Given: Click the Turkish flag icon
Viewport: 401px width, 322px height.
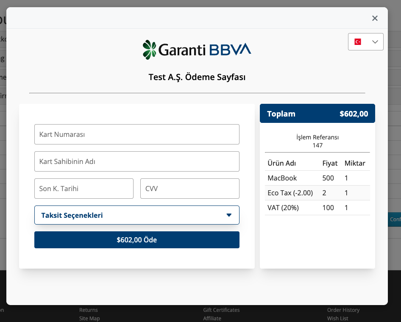Looking at the screenshot, I should pos(358,42).
